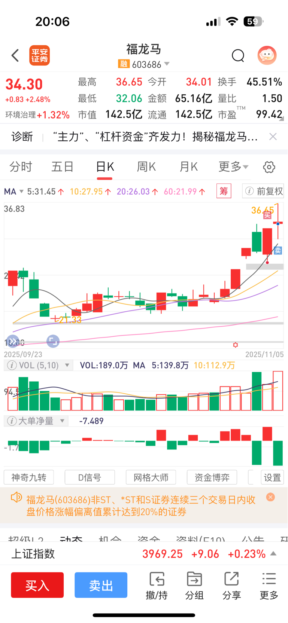Tap the 2025/09/23 start date label
Image resolution: width=288 pixels, height=623 pixels.
point(23,354)
